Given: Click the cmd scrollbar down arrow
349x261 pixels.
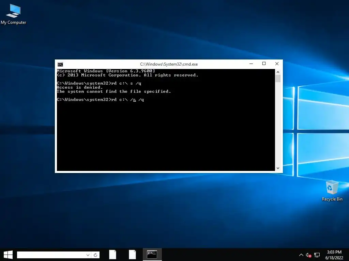Looking at the screenshot, I should 278,168.
